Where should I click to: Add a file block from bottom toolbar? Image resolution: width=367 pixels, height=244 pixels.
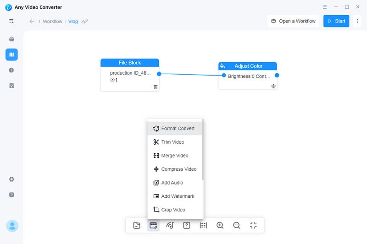(x=137, y=225)
